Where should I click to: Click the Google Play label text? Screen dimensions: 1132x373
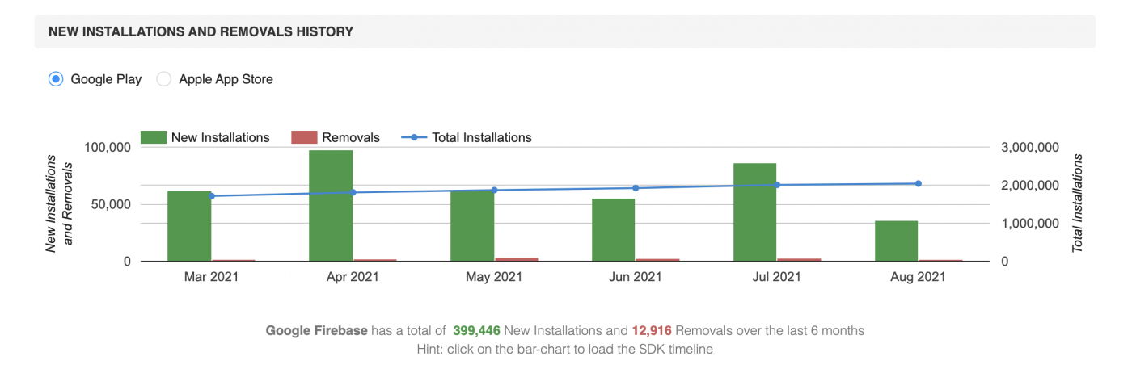pos(106,79)
